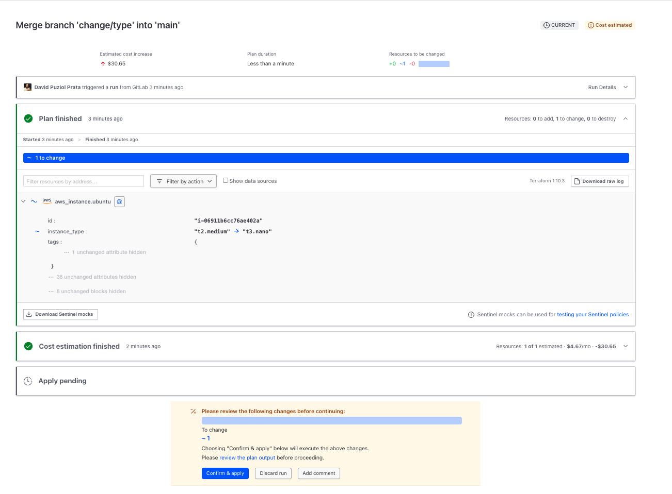
Task: Click the info icon beside Sentinel mocks text
Action: pos(471,315)
